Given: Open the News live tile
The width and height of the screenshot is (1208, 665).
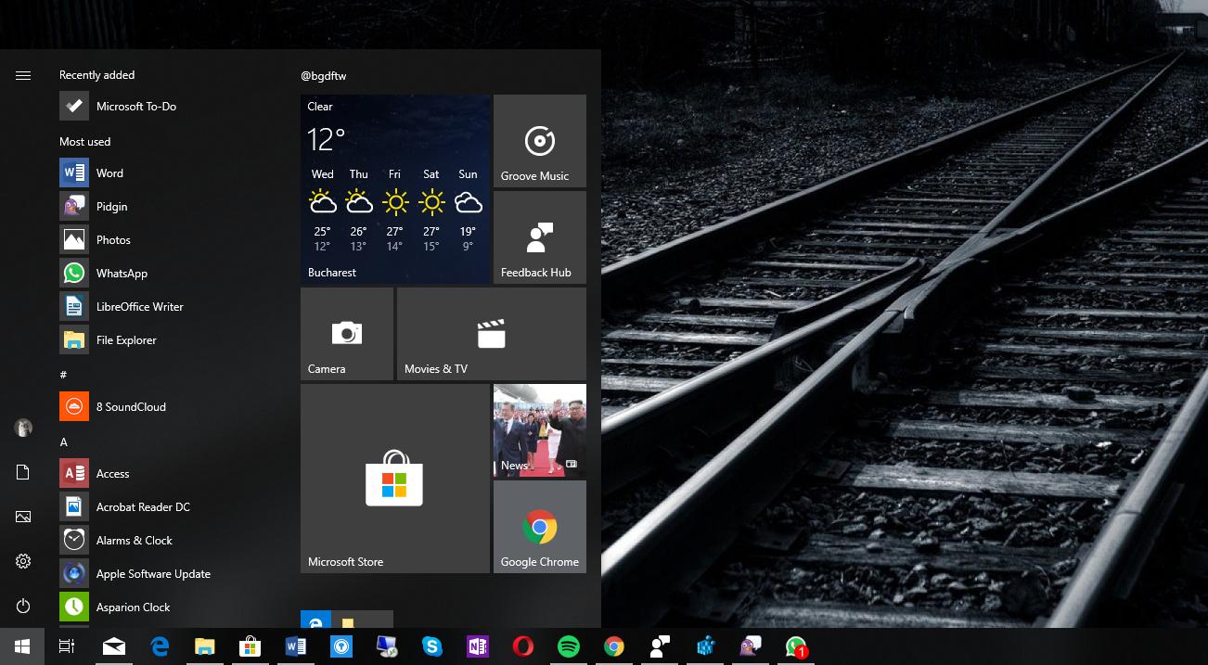Looking at the screenshot, I should 540,430.
